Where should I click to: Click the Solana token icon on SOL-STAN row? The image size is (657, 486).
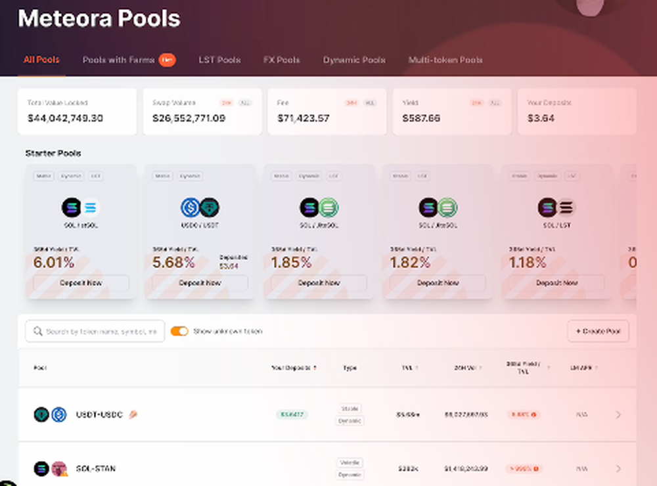pos(41,468)
